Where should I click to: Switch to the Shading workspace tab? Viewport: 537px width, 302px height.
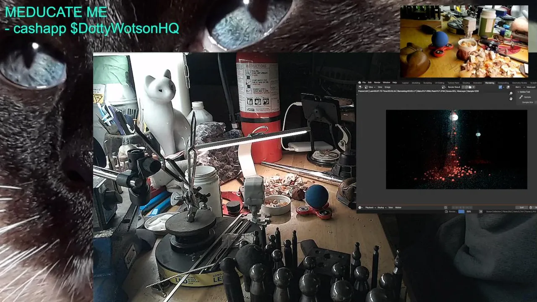(466, 83)
